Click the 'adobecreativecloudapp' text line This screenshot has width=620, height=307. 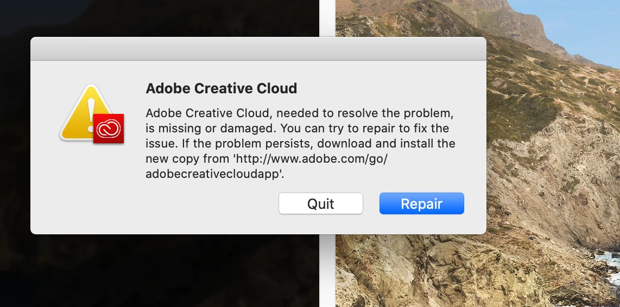point(214,174)
